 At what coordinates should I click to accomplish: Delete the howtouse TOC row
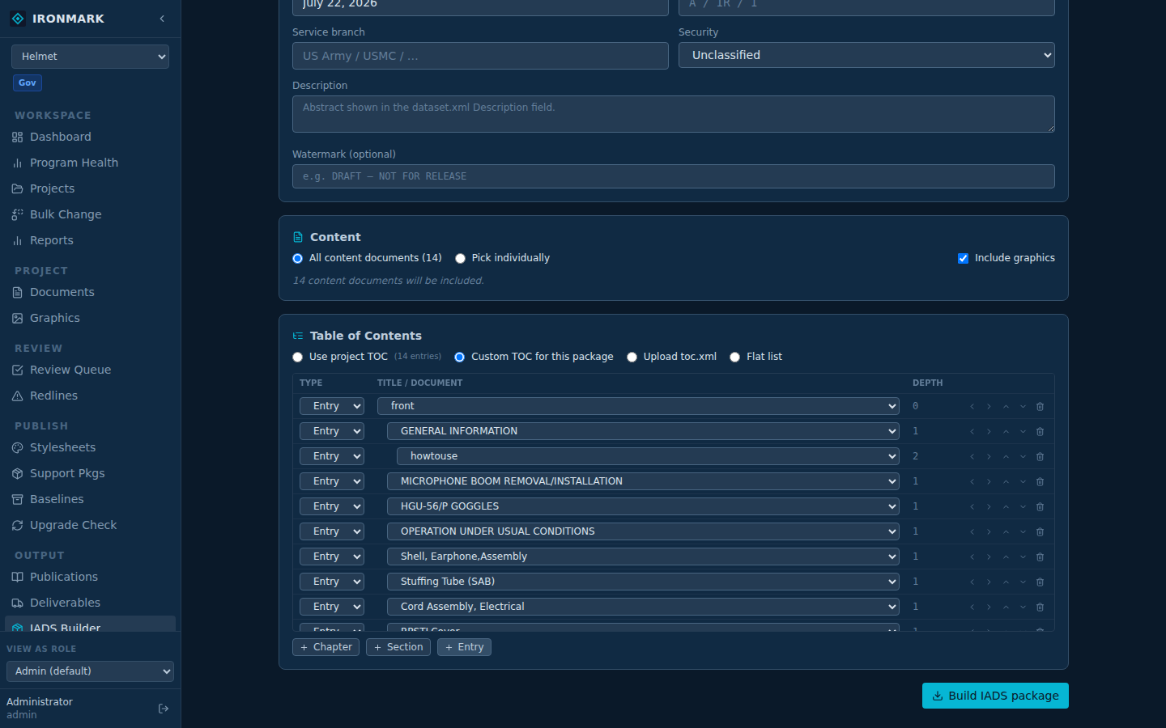(x=1040, y=457)
